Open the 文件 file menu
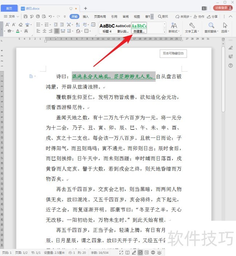This screenshot has width=236, height=256. tap(11, 16)
